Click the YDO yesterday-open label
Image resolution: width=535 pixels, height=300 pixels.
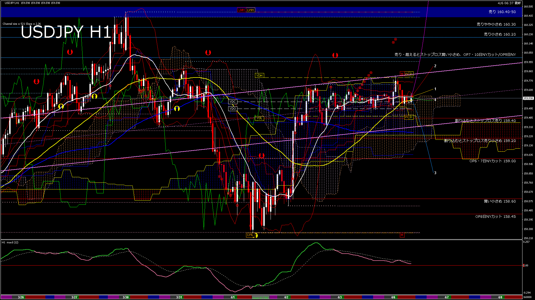232,109
